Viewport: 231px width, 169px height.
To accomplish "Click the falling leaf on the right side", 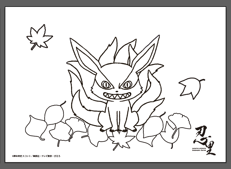I will tap(190, 88).
